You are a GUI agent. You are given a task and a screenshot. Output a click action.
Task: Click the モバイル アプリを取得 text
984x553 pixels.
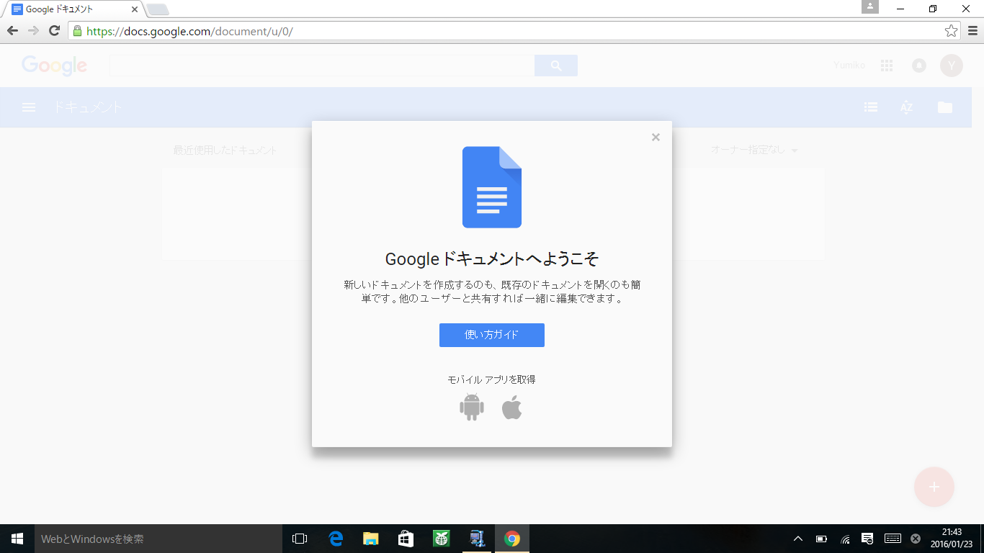(491, 379)
